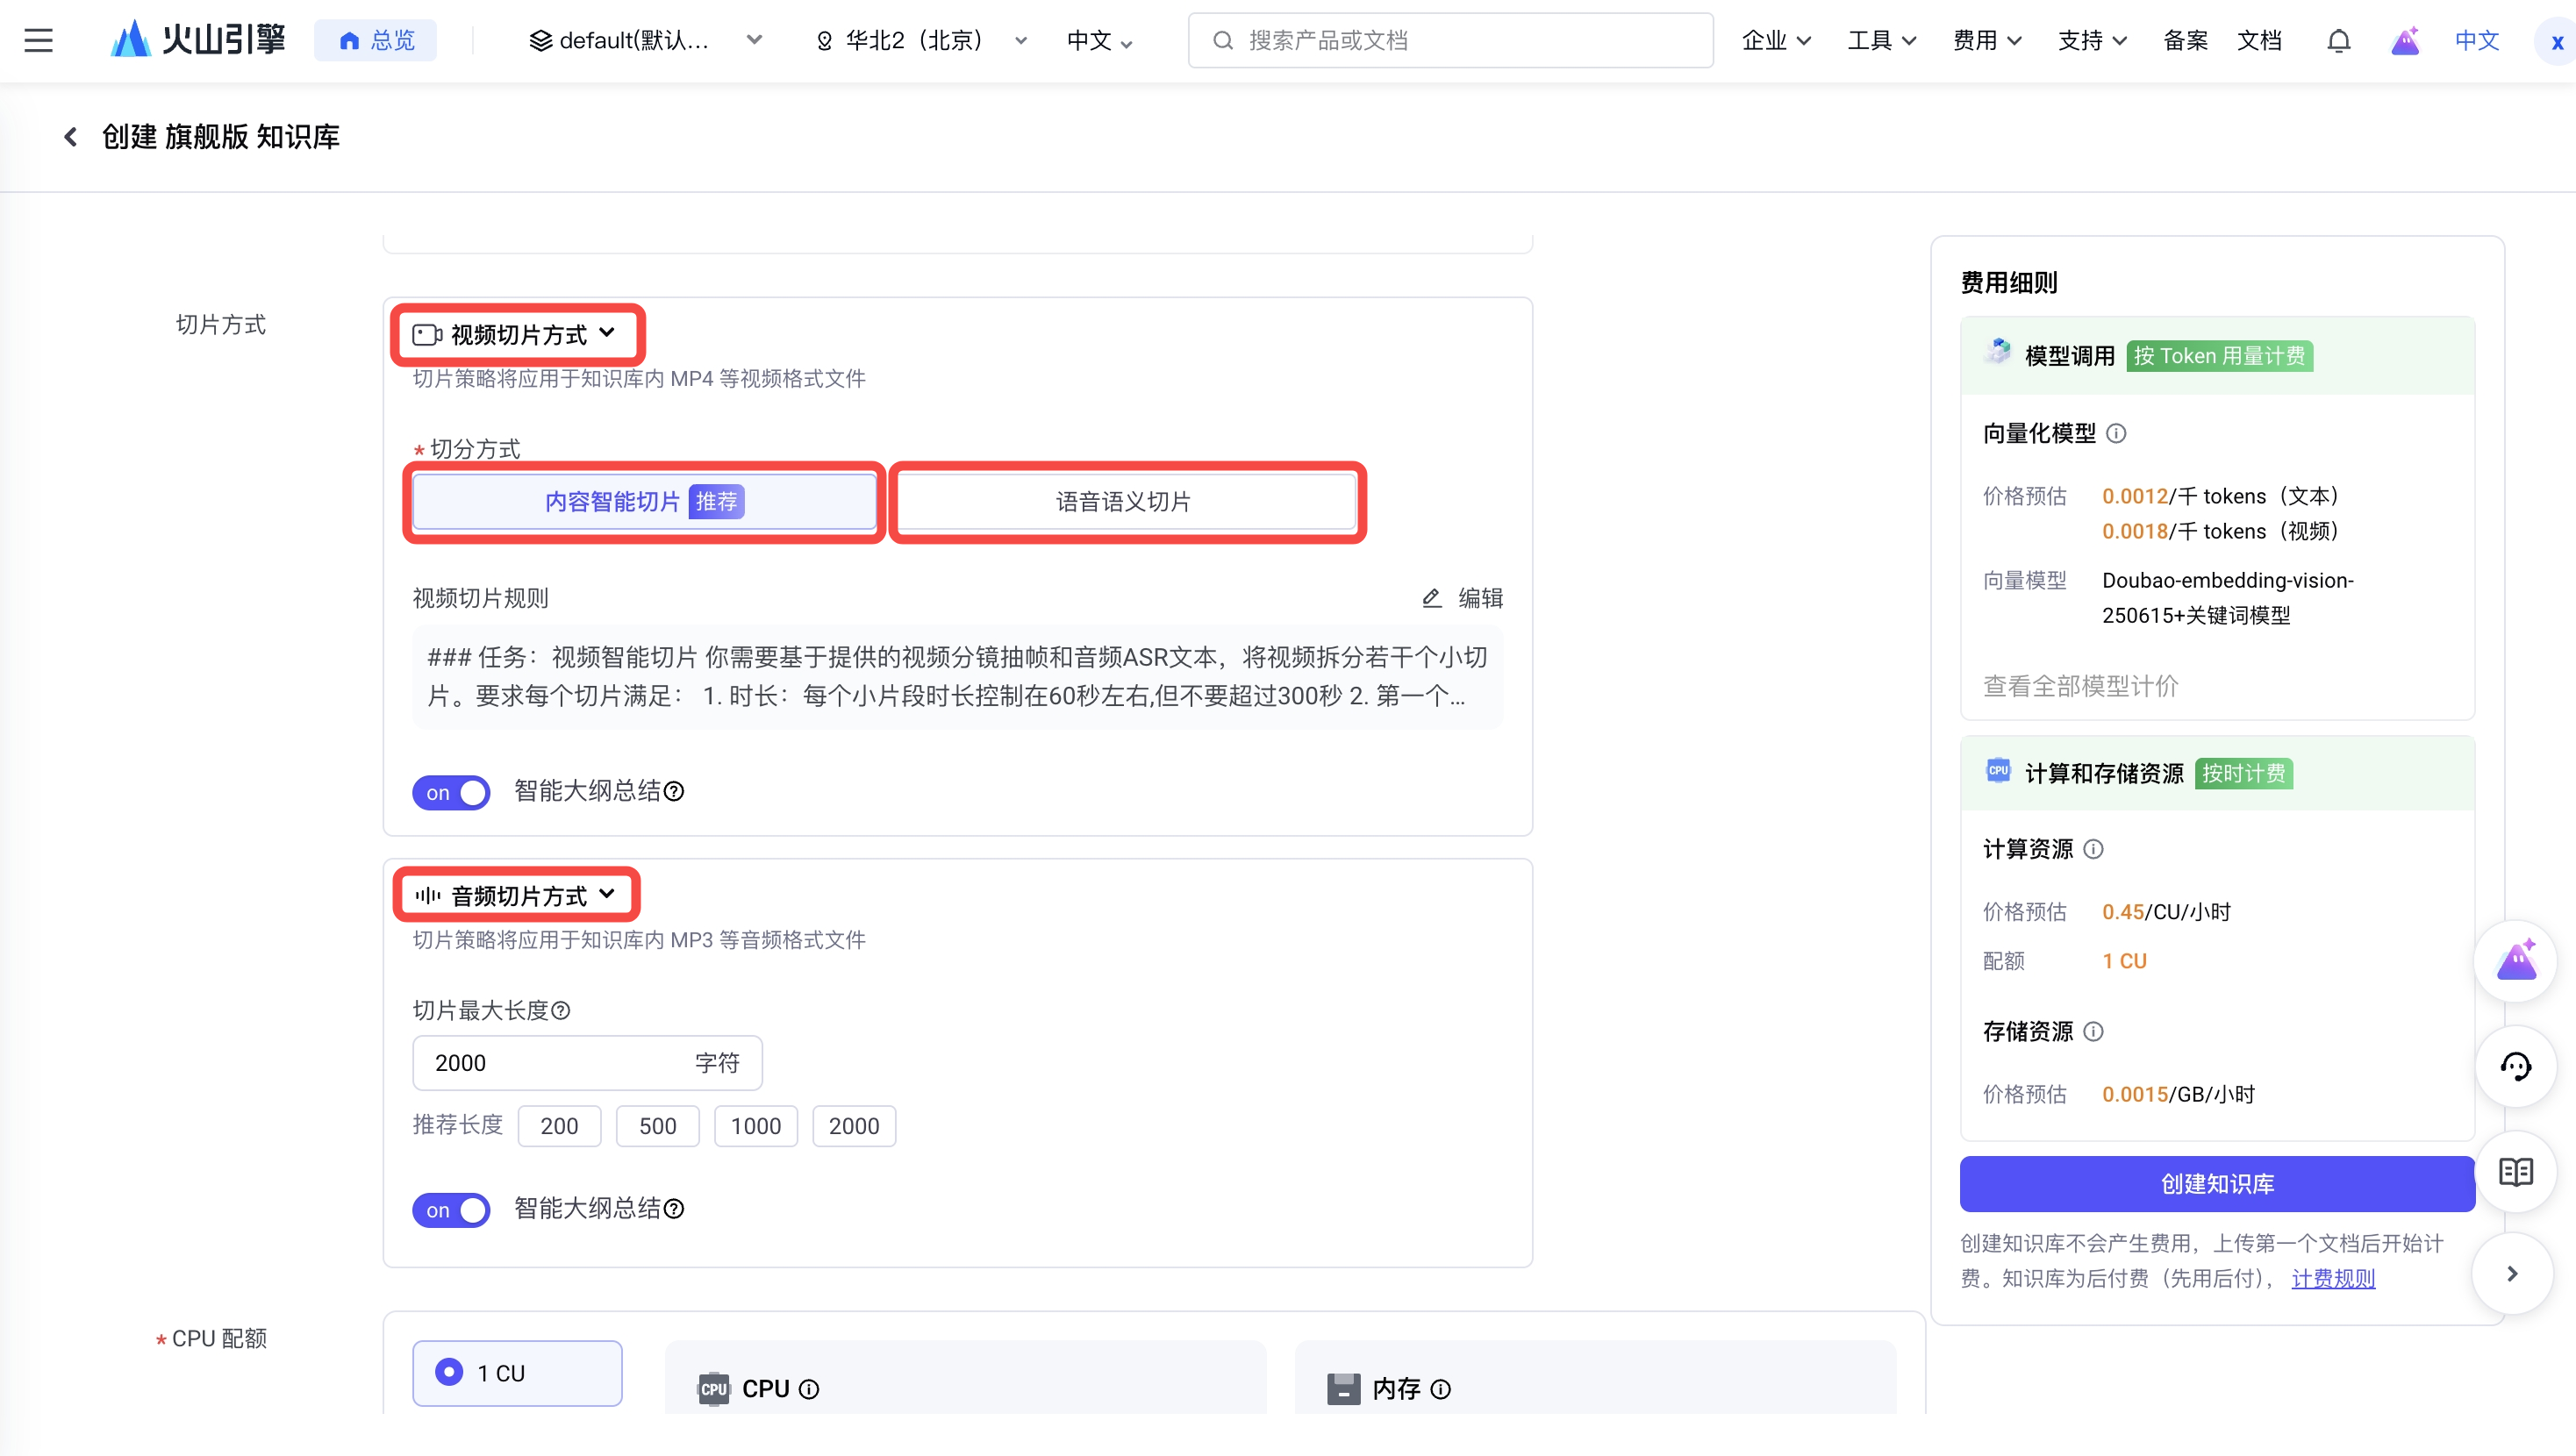
Task: Select the 1 CU radio option
Action: coord(449,1371)
